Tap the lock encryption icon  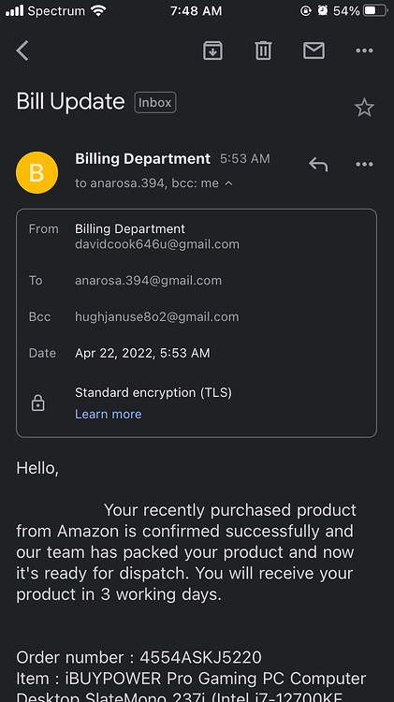pyautogui.click(x=38, y=402)
